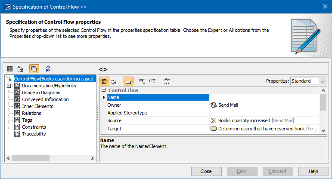This screenshot has height=179, width=332.
Task: Click the tree structure view icon
Action: (x=20, y=69)
